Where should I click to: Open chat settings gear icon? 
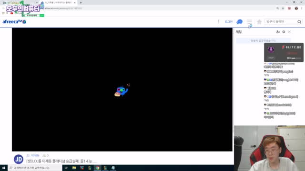click(x=284, y=32)
